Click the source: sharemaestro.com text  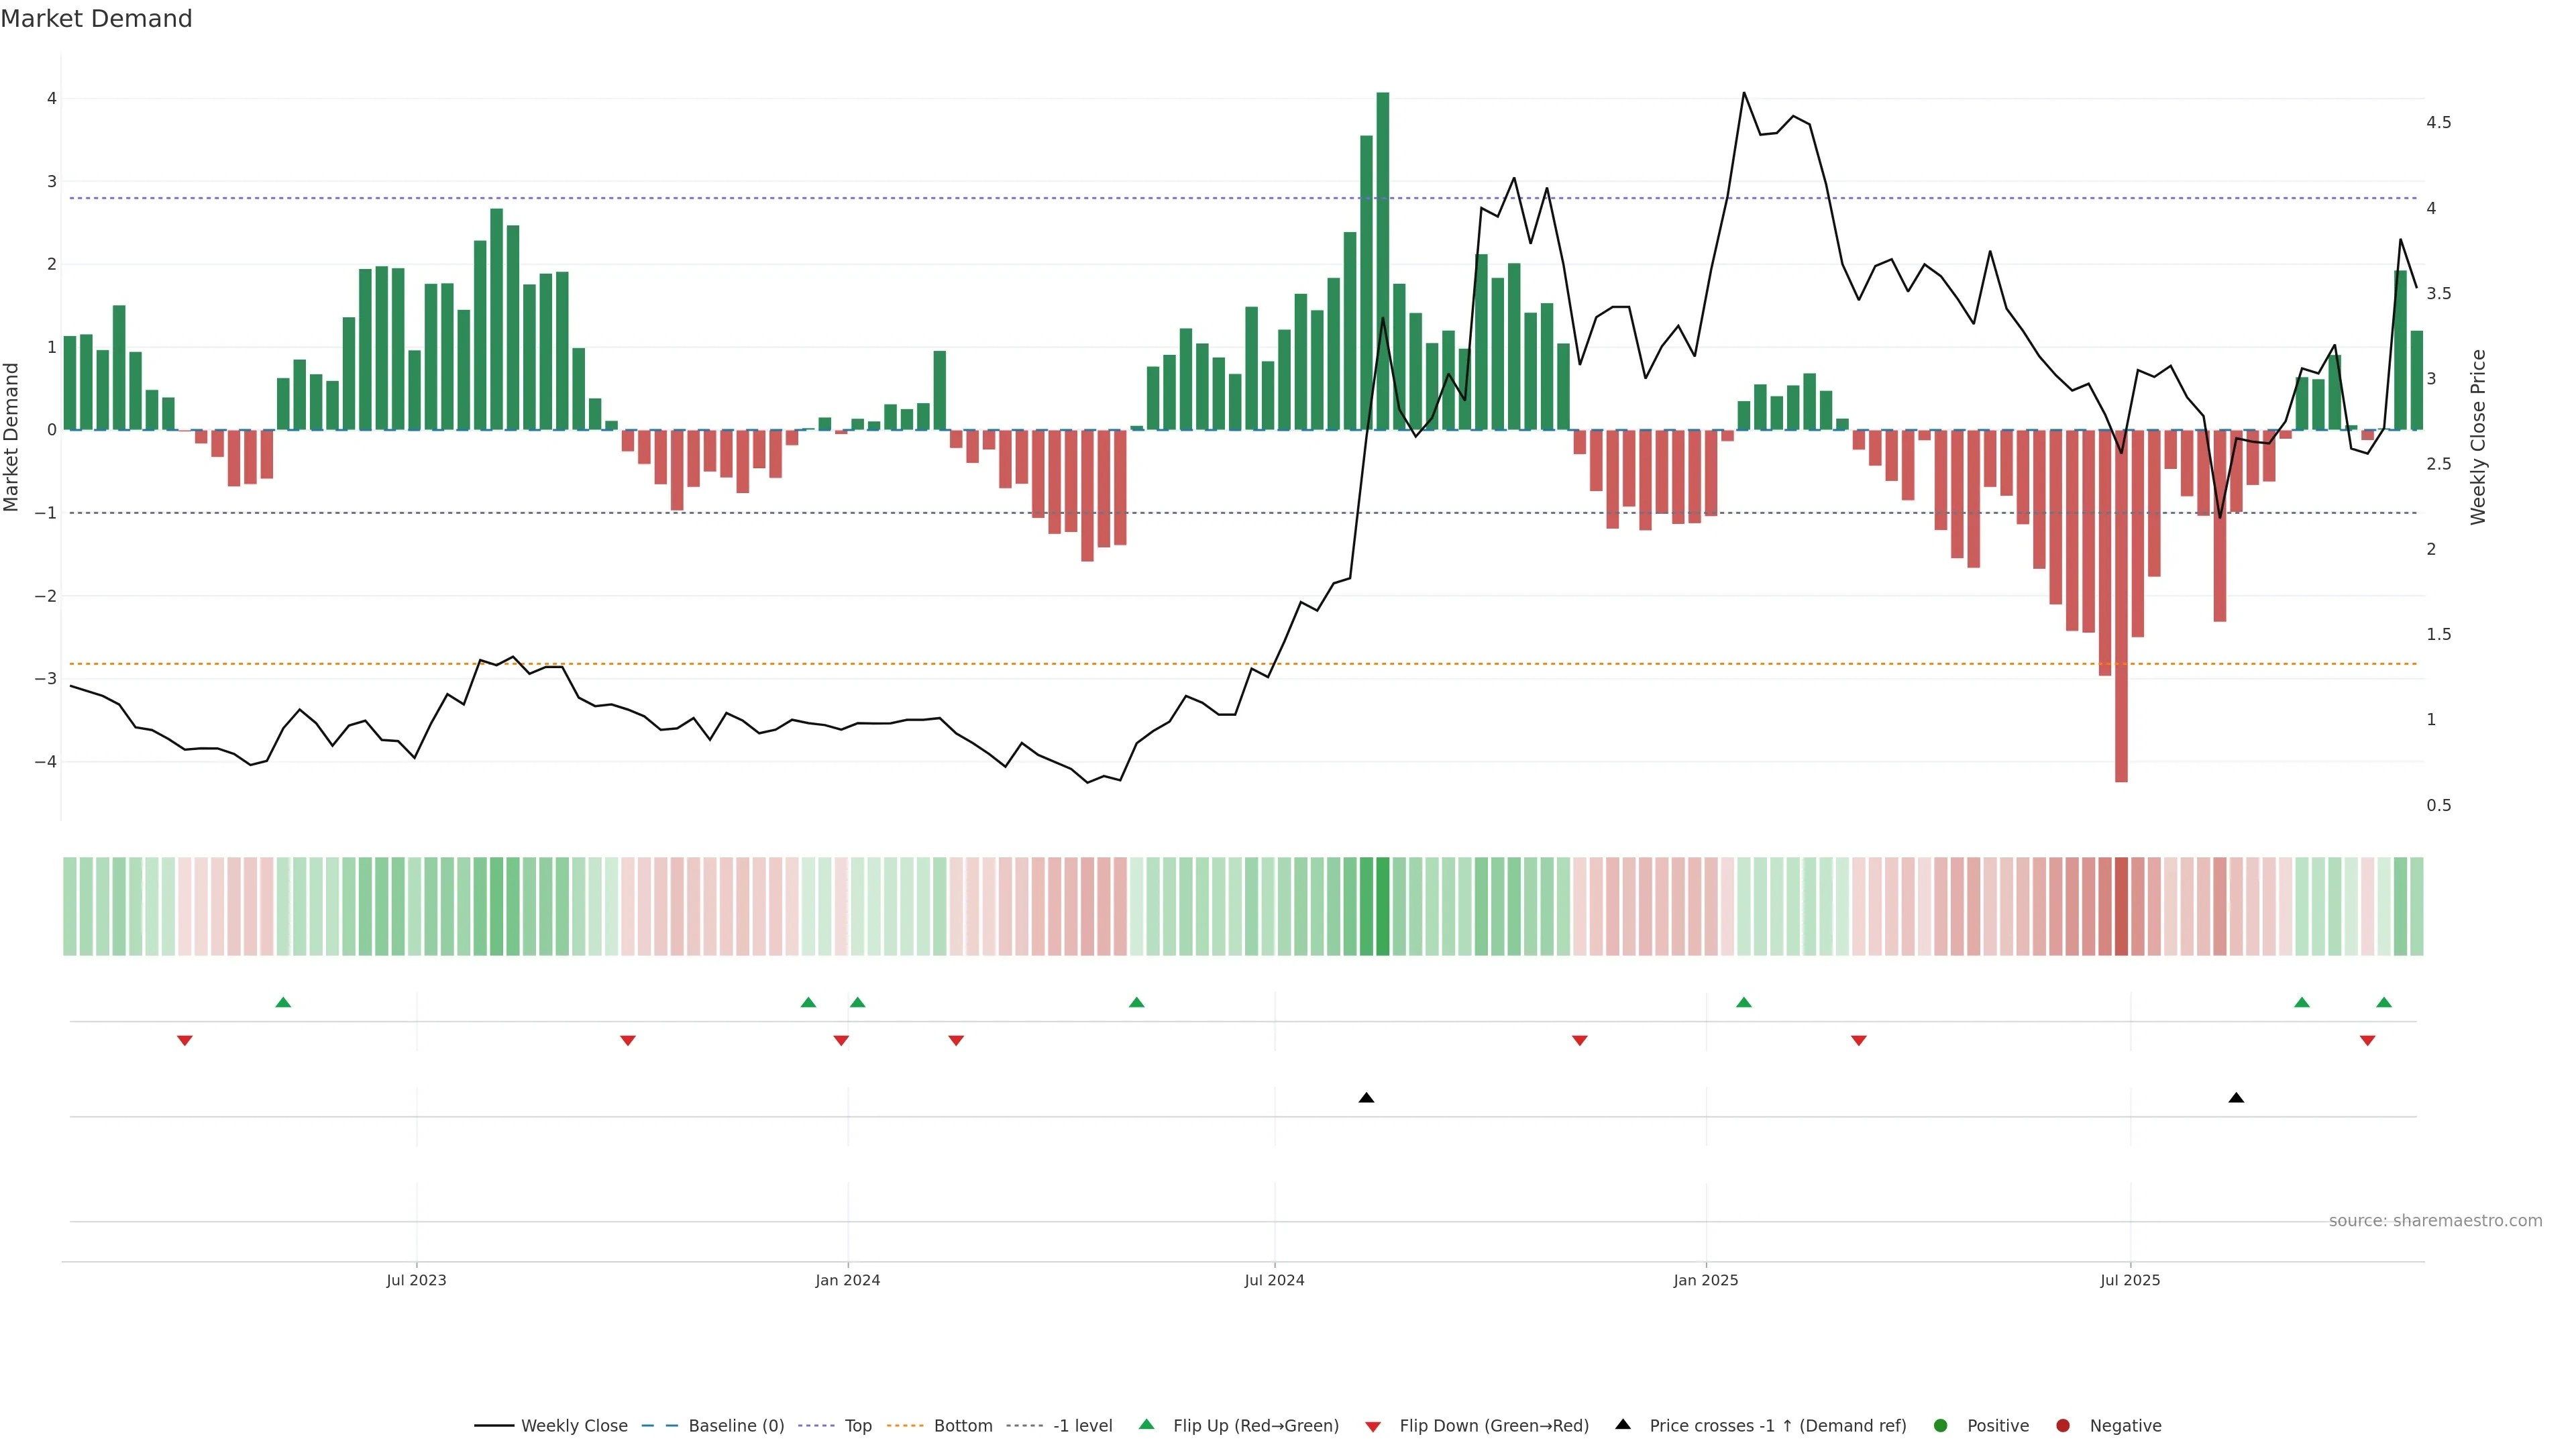pos(2435,1221)
